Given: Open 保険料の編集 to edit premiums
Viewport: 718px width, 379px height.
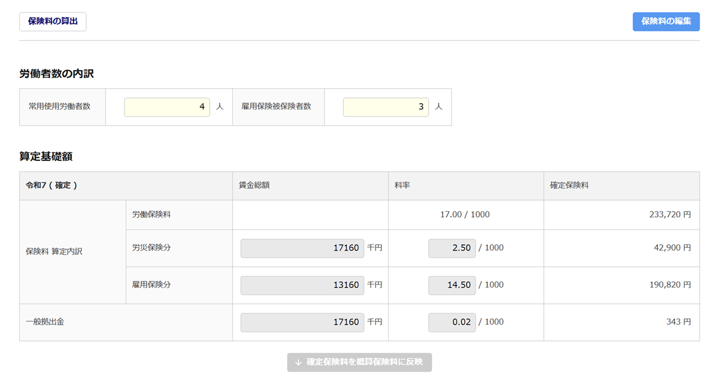Looking at the screenshot, I should 666,22.
